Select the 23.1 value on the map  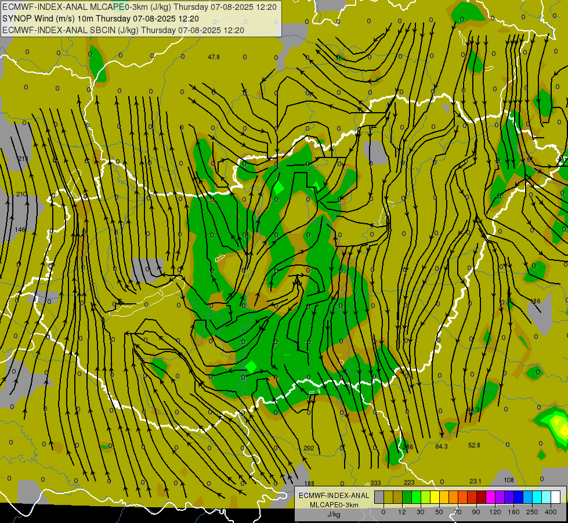(475, 481)
